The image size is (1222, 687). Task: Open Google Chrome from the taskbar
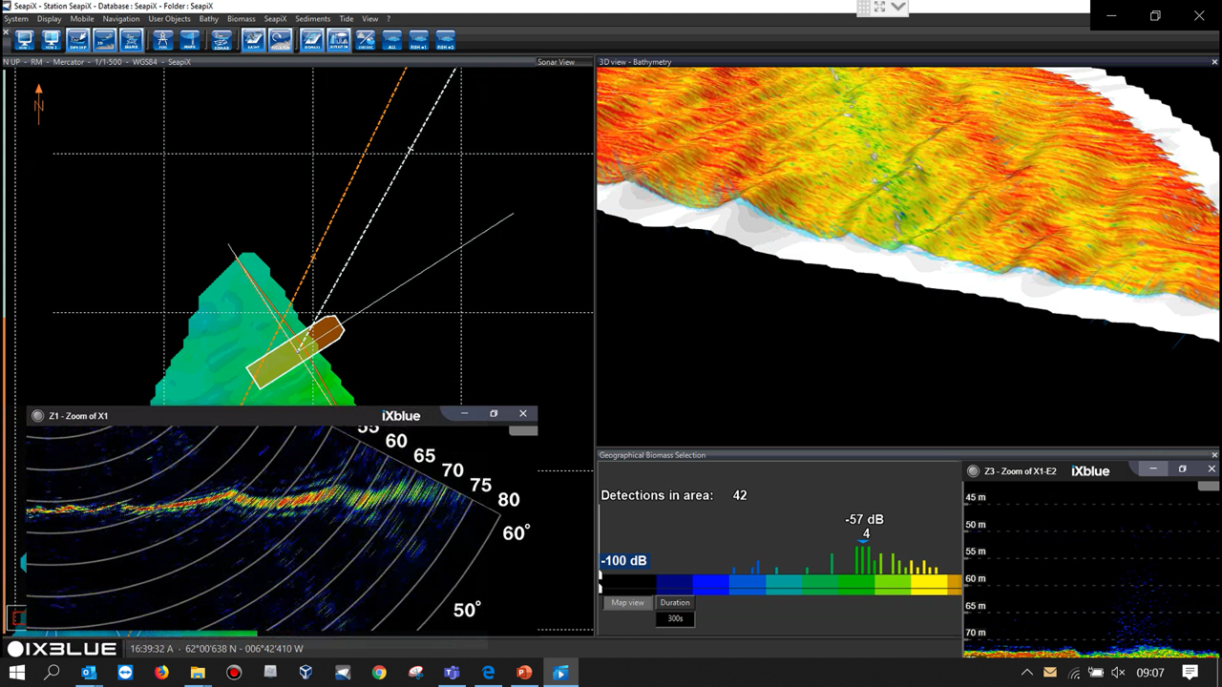[379, 673]
